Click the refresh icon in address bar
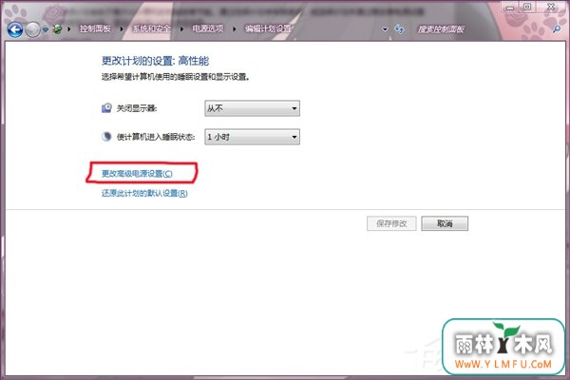 [399, 28]
